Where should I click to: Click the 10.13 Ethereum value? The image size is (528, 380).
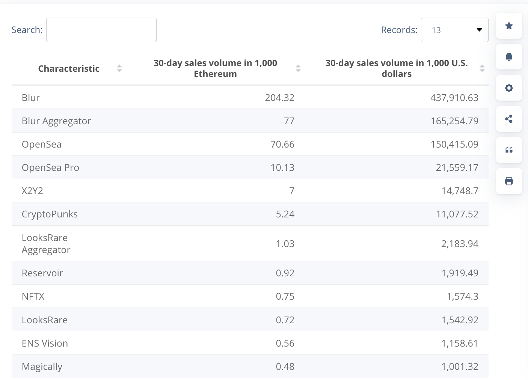click(282, 167)
